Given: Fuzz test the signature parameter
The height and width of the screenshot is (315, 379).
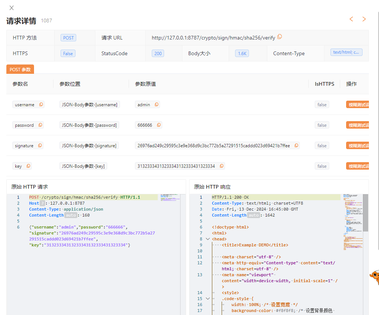Looking at the screenshot, I should coord(358,146).
